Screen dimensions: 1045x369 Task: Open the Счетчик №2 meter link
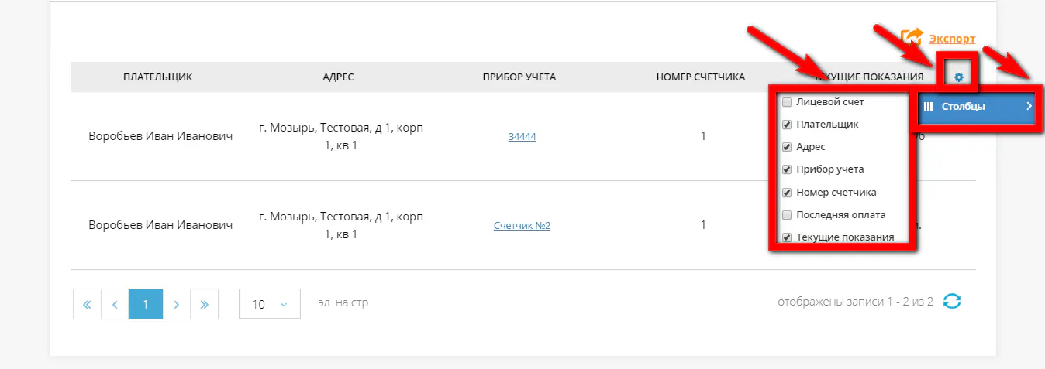click(x=522, y=226)
